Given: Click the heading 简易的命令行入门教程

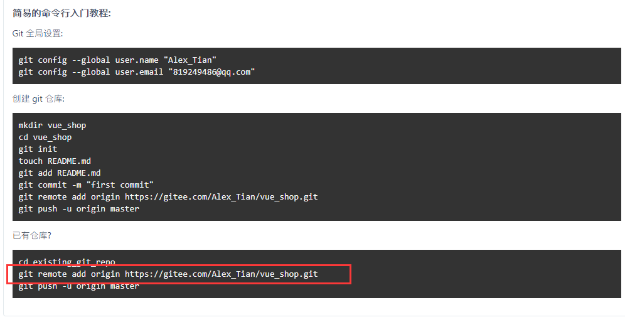Looking at the screenshot, I should (x=61, y=13).
